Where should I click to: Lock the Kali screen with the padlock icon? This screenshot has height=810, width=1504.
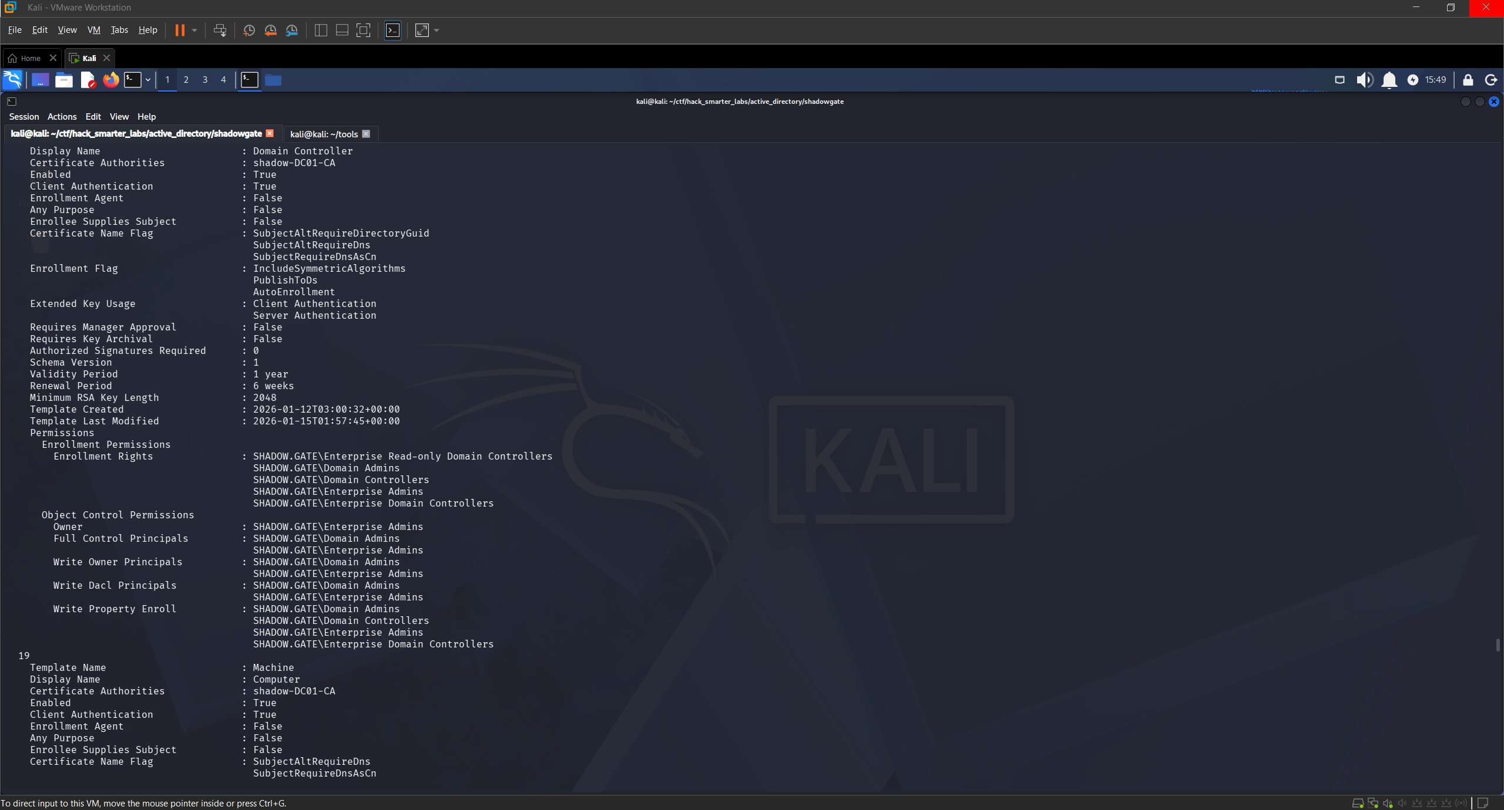tap(1468, 80)
